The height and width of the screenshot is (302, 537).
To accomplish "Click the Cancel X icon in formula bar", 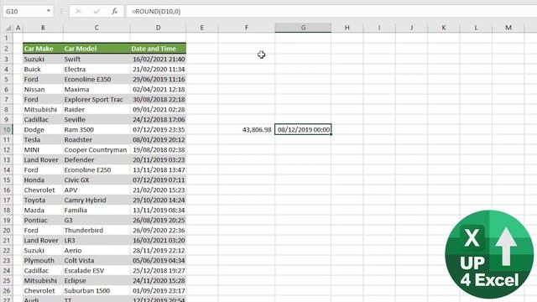I will coord(78,11).
